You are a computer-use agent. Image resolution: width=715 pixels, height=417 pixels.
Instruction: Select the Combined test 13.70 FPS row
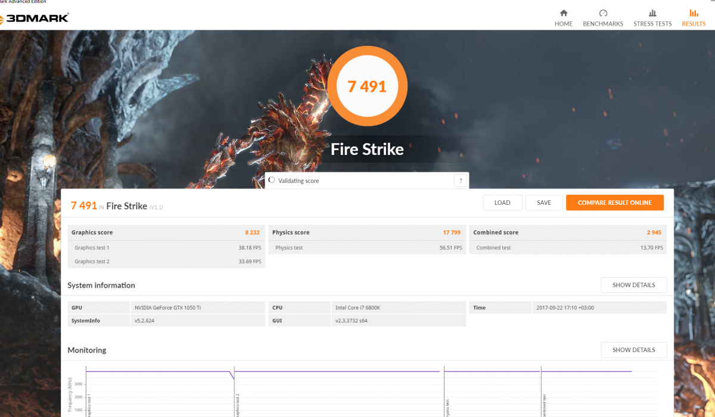click(x=568, y=247)
